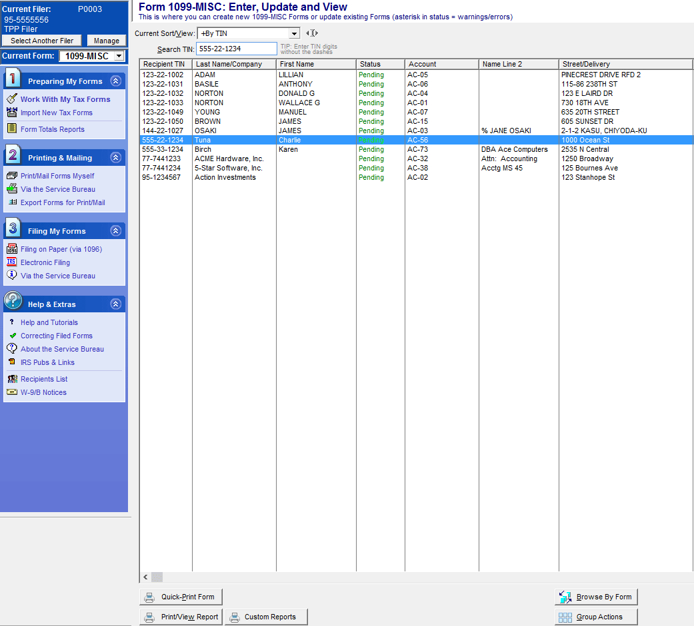694x626 pixels.
Task: Open the Current Sort/View dropdown
Action: point(294,33)
